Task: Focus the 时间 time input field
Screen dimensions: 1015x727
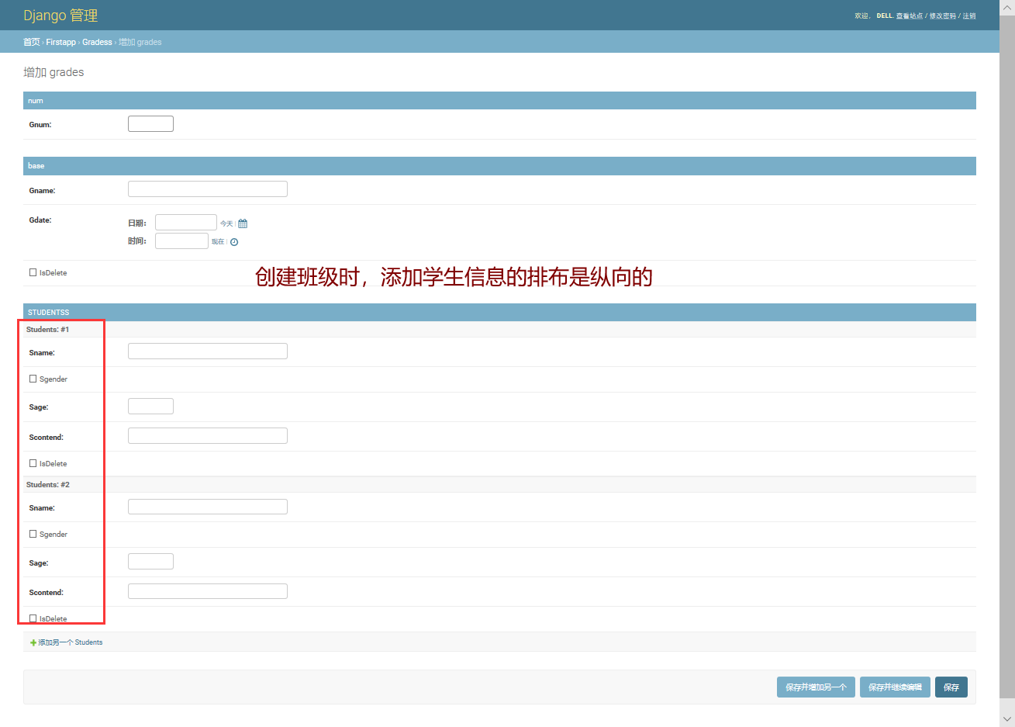Action: pos(181,241)
